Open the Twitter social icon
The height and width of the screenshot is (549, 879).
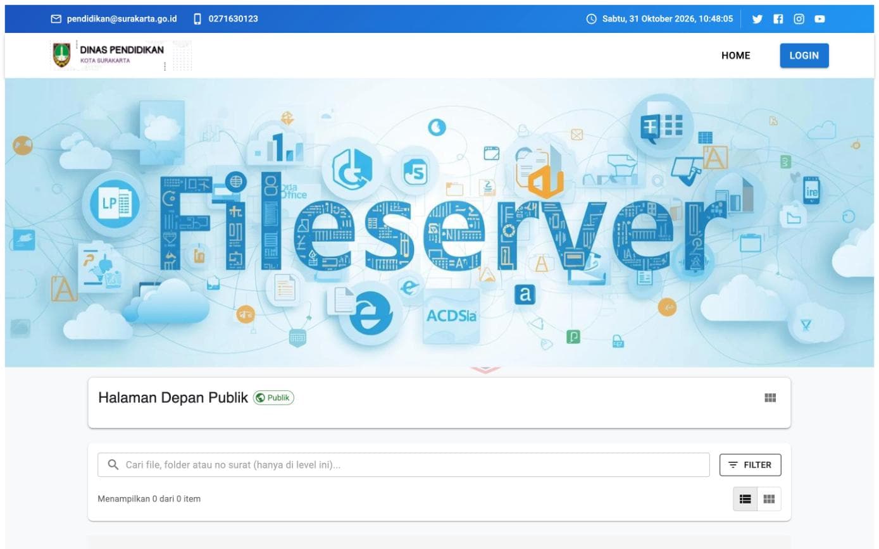coord(757,19)
